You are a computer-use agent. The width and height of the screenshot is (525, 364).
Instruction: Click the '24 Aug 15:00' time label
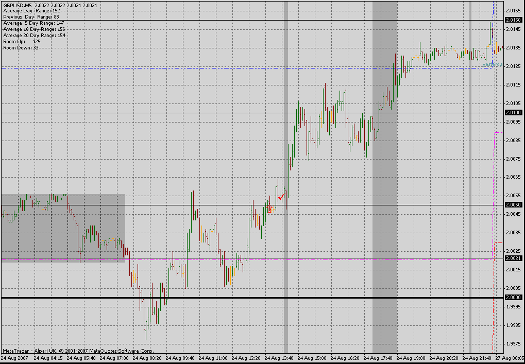coord(312,358)
